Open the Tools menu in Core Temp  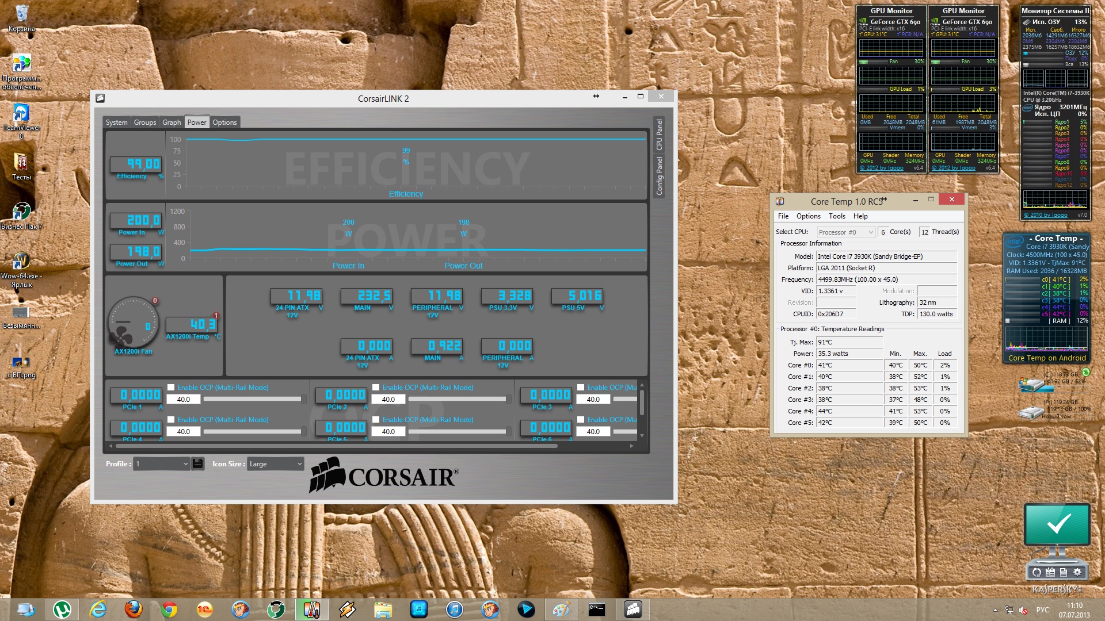[x=836, y=216]
